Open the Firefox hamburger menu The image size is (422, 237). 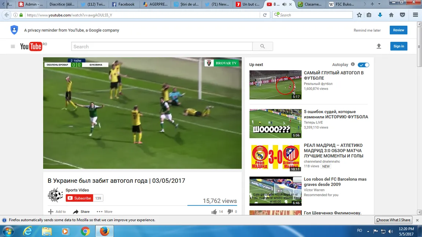(x=415, y=15)
